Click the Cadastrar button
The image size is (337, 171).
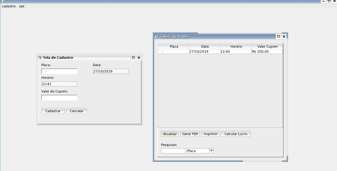tap(53, 111)
